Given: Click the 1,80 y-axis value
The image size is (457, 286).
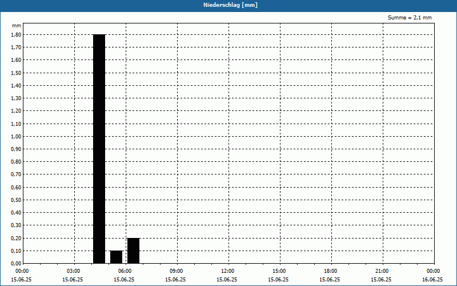Looking at the screenshot, I should coord(16,34).
